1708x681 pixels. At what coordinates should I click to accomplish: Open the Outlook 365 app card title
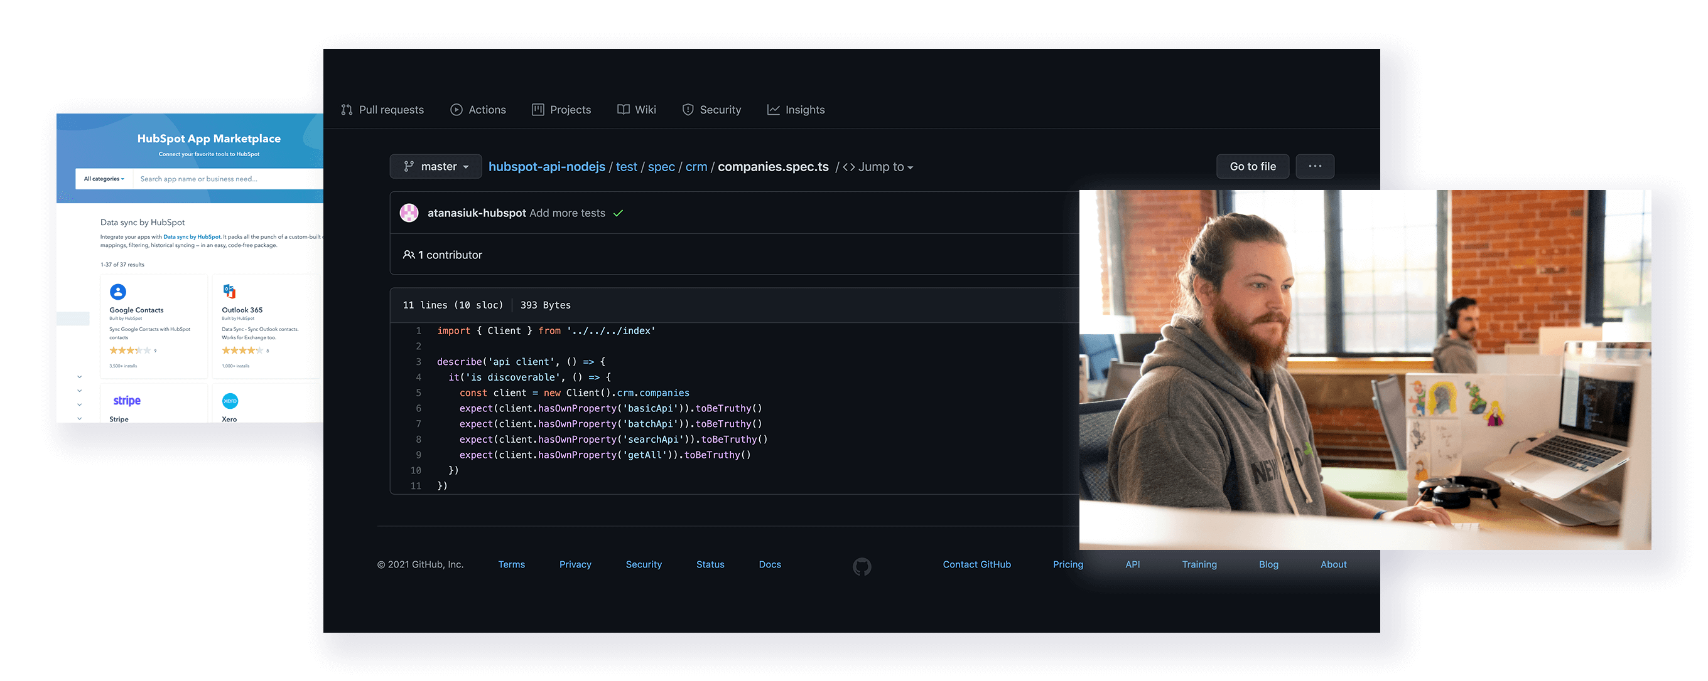[242, 310]
